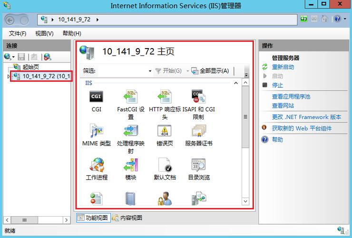
Task: Click the folder up icon in 连接 toolbar
Action: (34, 57)
